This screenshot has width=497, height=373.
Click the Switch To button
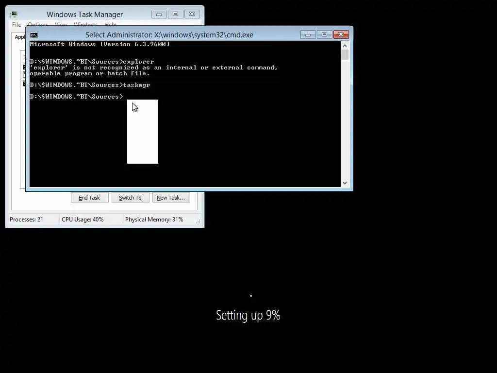point(130,198)
